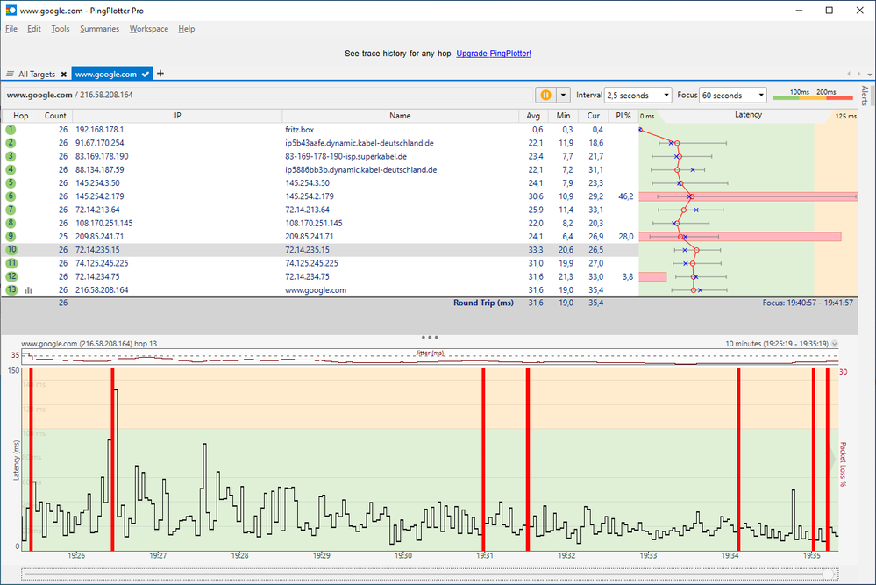This screenshot has width=876, height=585.
Task: Click the PingPlotter icon in the title bar
Action: pyautogui.click(x=10, y=10)
